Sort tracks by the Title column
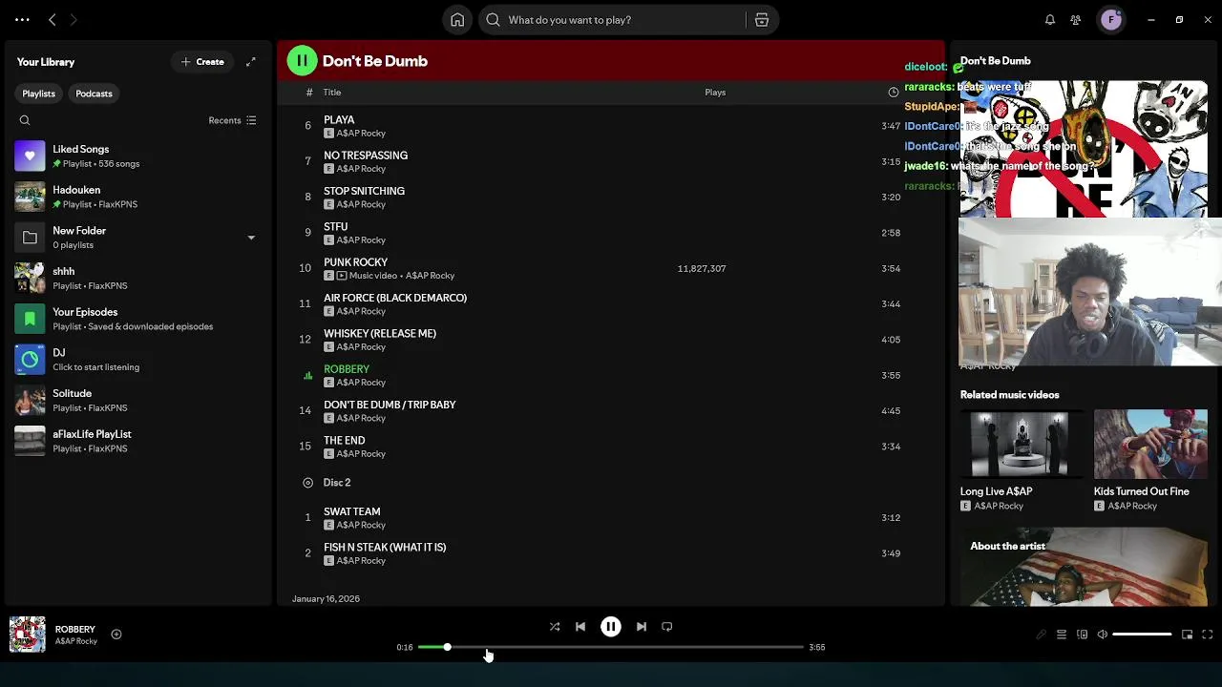 tap(332, 93)
